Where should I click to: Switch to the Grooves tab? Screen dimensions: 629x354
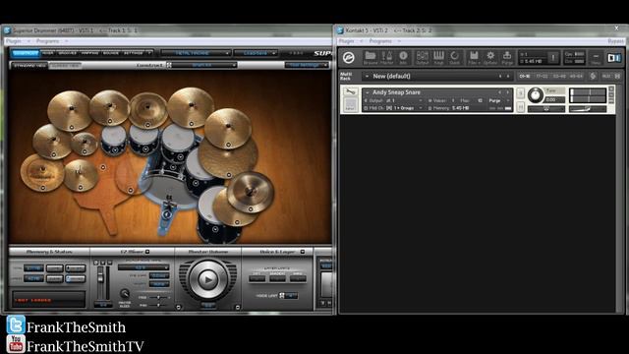click(x=68, y=53)
